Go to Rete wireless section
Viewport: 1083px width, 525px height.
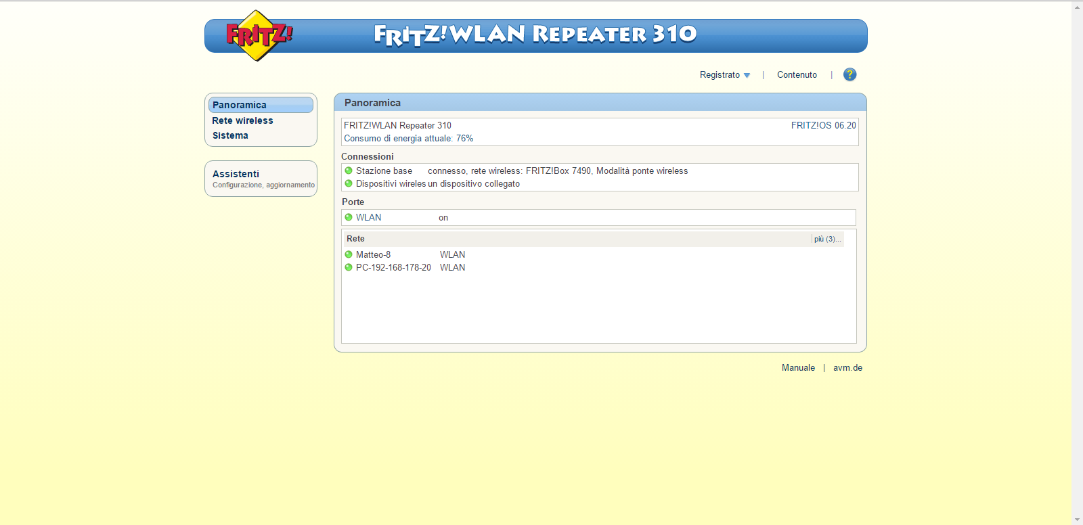tap(242, 120)
